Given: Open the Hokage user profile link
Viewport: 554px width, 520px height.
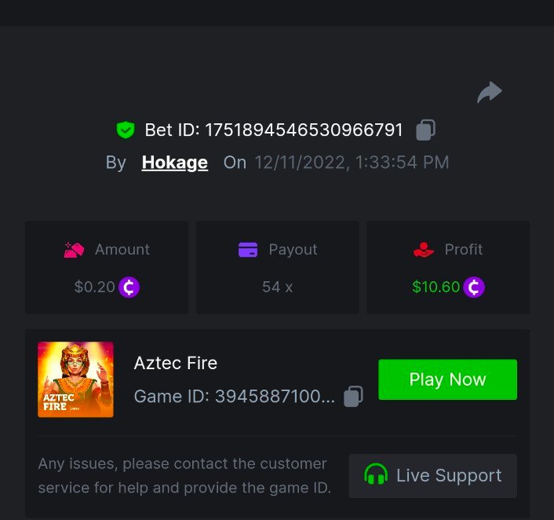Looking at the screenshot, I should tap(175, 163).
